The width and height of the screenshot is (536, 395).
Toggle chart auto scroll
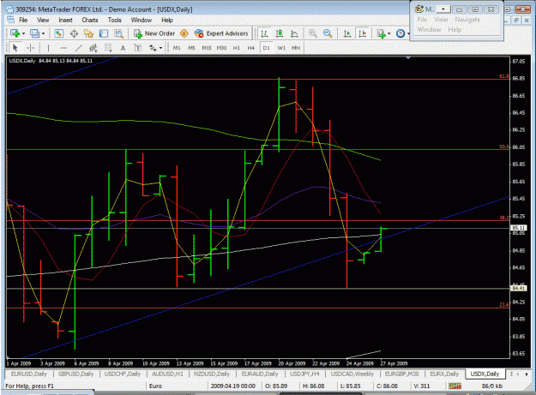click(347, 33)
